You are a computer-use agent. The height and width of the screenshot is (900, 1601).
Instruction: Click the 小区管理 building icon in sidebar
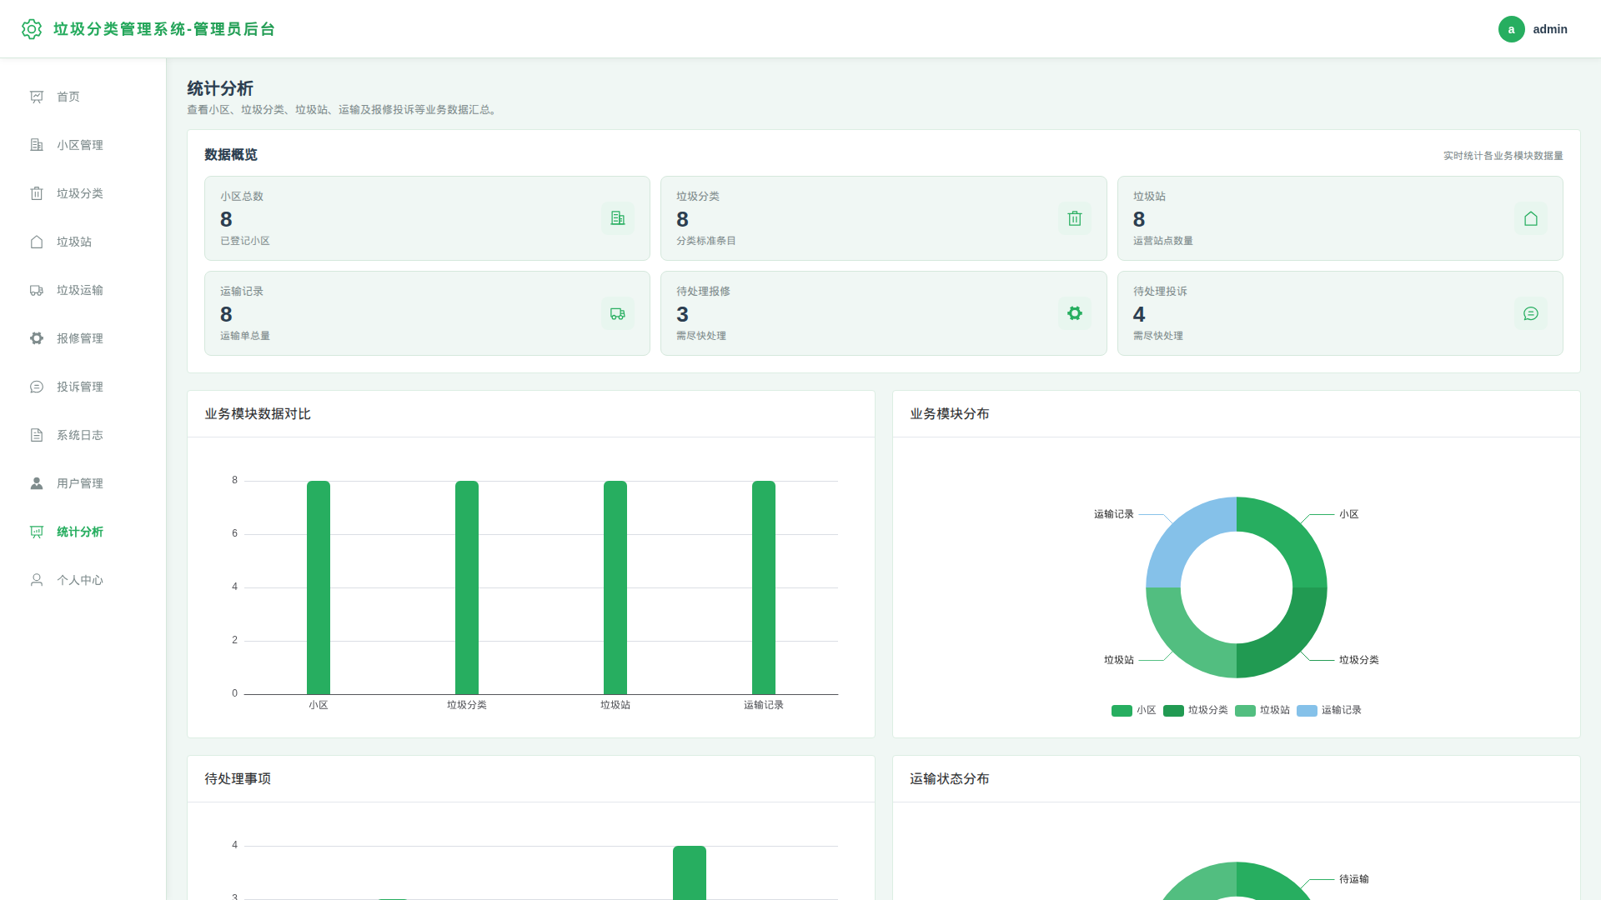(37, 145)
